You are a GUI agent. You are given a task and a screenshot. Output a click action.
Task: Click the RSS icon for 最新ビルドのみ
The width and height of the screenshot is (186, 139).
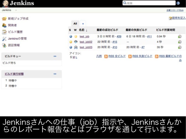[157, 56]
